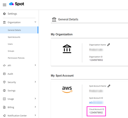128x118 pixels.
Task: Click the Savings dollar icon
Action: pos(4,91)
